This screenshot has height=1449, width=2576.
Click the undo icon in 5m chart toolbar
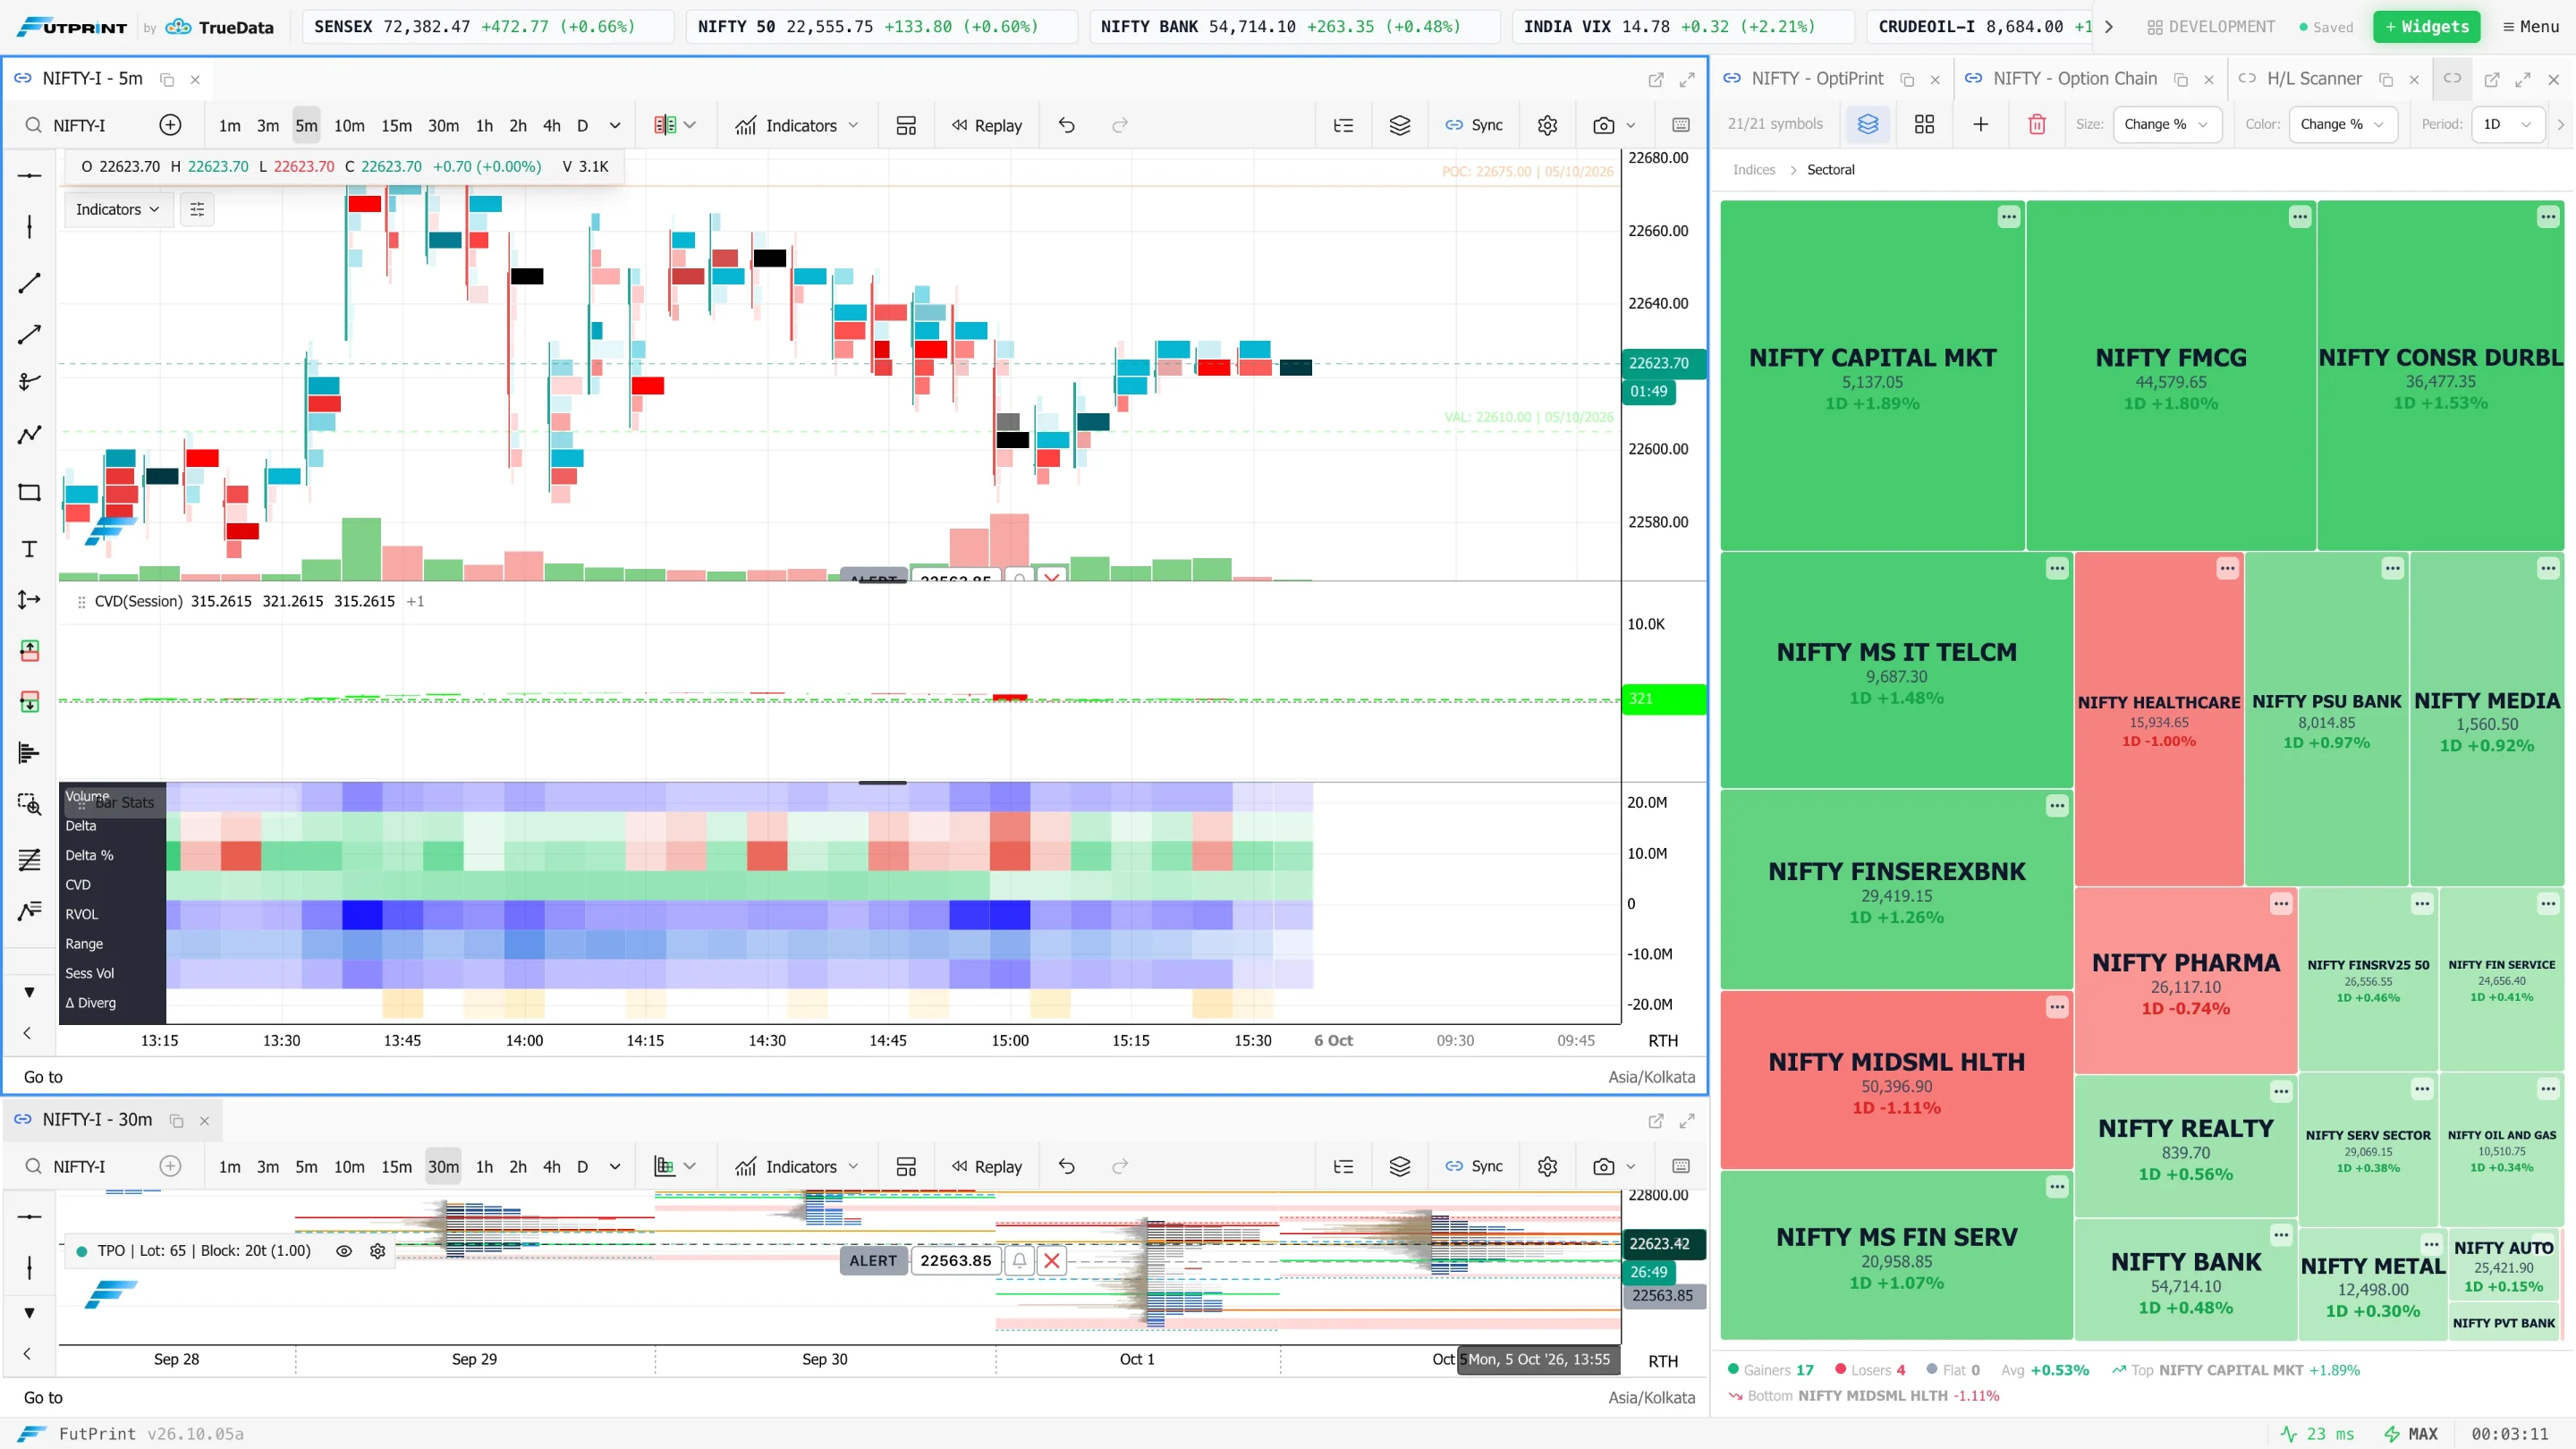tap(1066, 125)
